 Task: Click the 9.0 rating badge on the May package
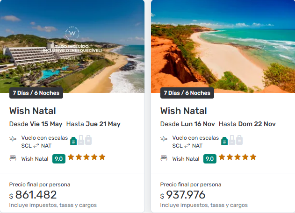58,158
